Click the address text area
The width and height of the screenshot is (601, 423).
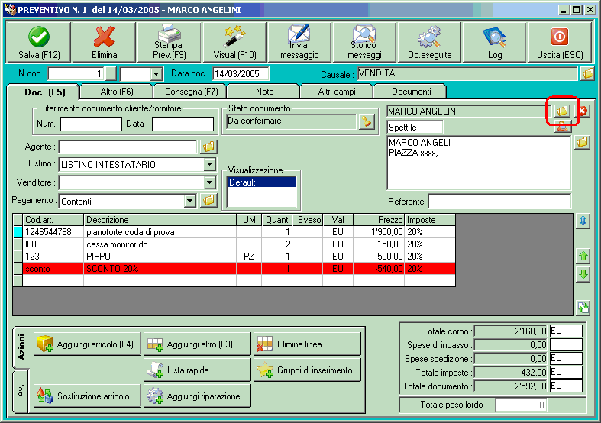point(479,163)
